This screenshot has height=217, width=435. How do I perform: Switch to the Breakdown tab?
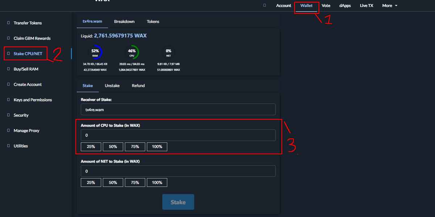tap(124, 21)
